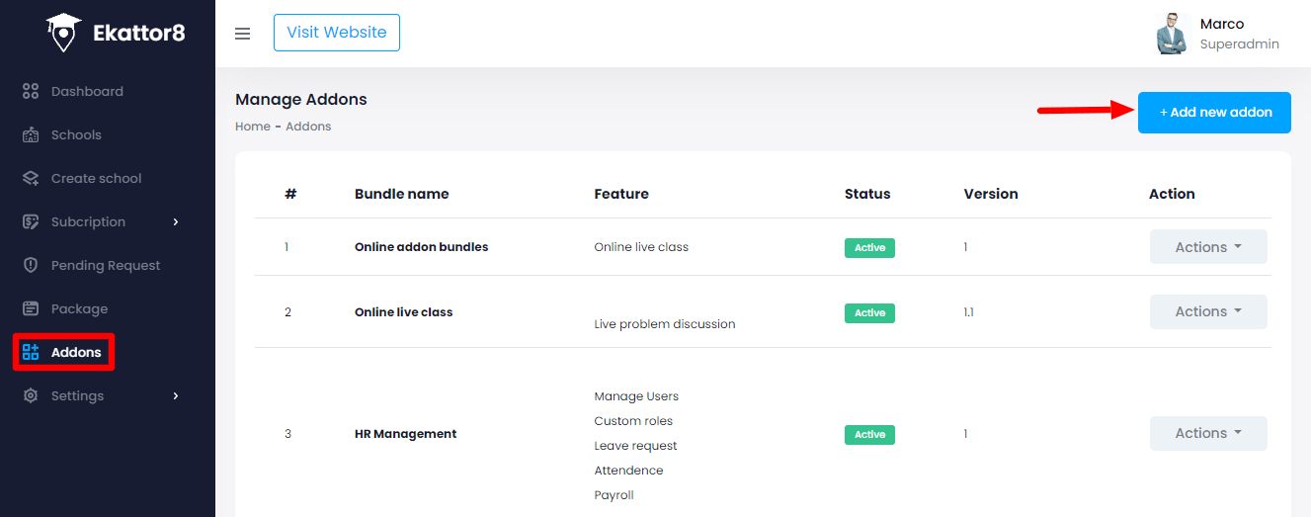
Task: Toggle the hamburger sidebar menu icon
Action: pos(242,34)
